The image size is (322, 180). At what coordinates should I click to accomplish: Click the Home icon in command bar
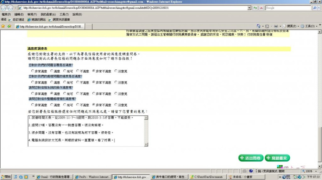pos(259,26)
